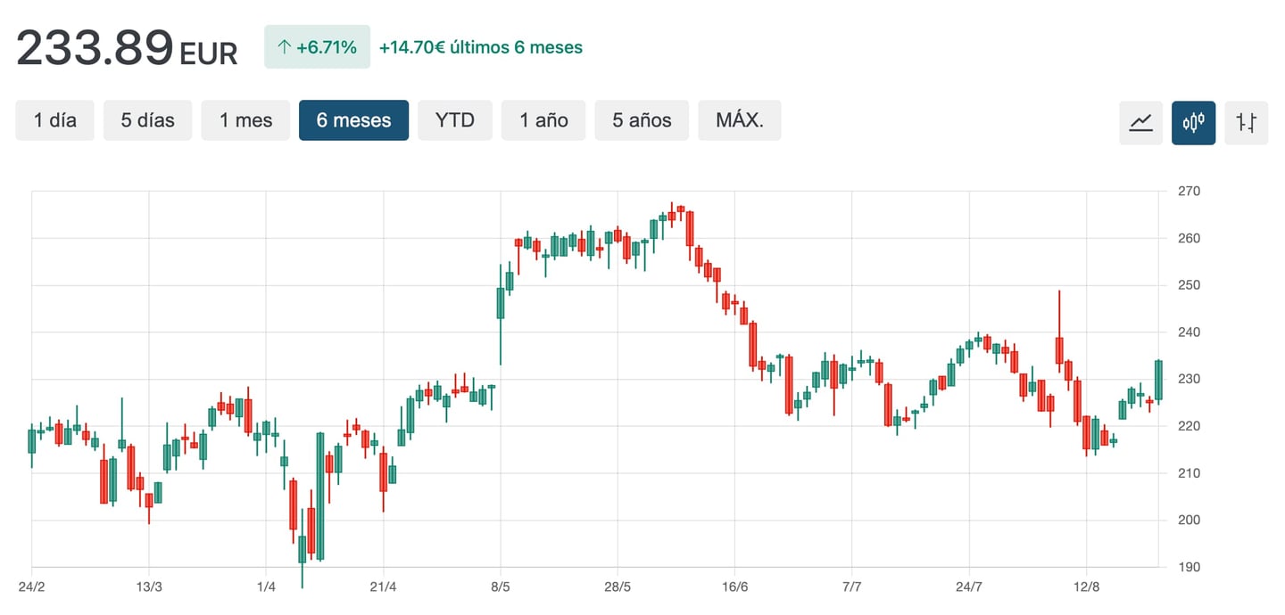Switch to the YTD time range
The image size is (1285, 615).
coord(455,119)
